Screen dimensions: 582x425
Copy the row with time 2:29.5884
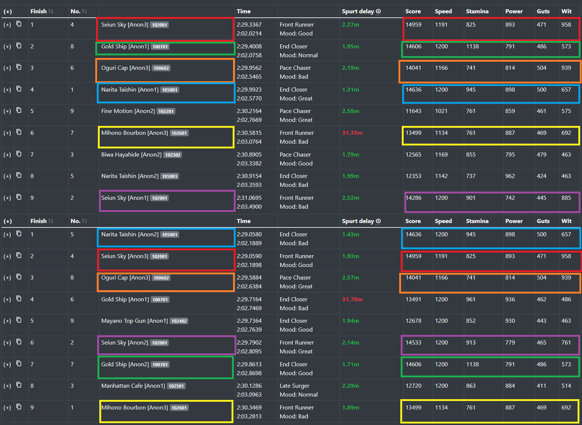point(19,277)
